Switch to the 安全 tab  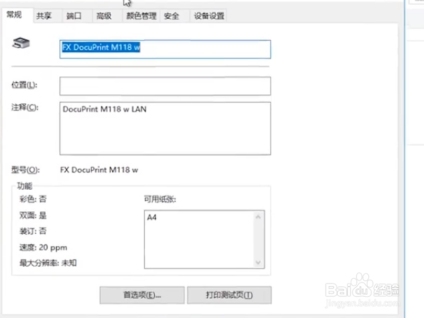[172, 15]
